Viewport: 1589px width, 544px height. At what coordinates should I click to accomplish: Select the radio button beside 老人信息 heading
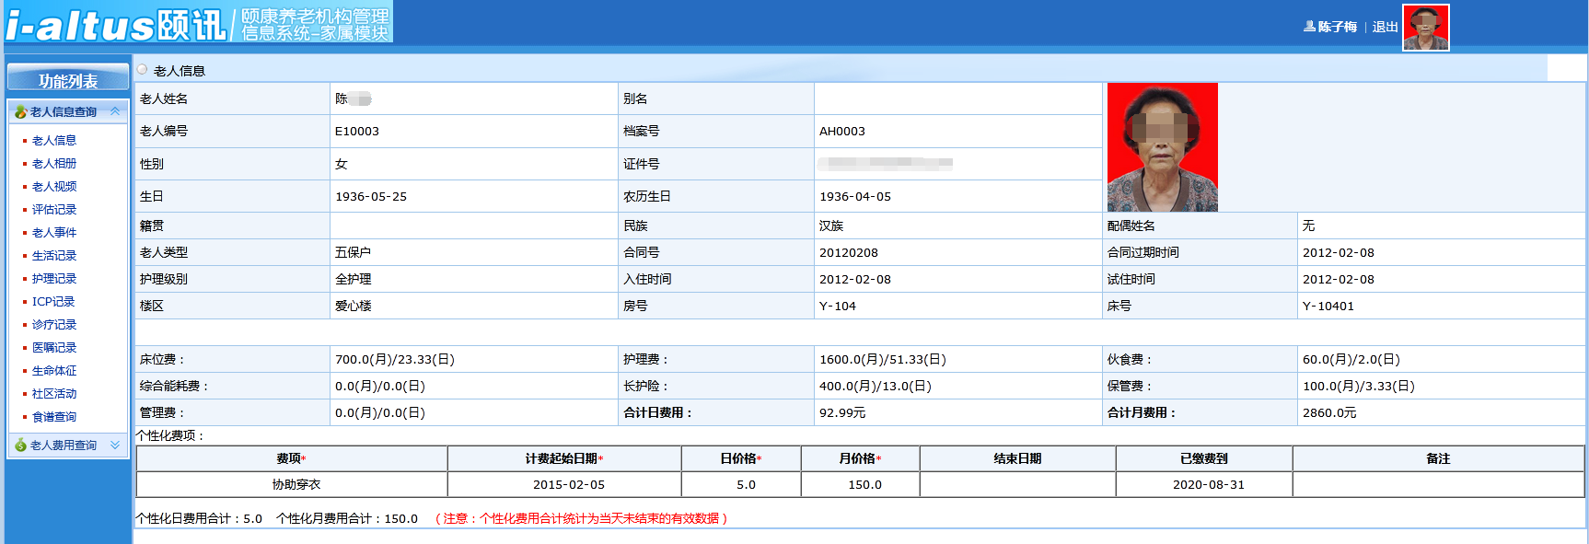143,70
